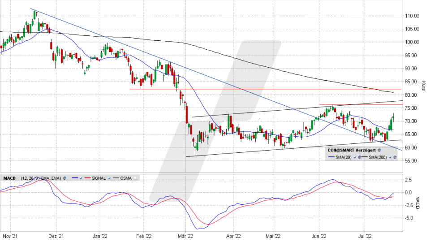
Task: Click the Nov '21 date axis label
Action: pos(10,236)
